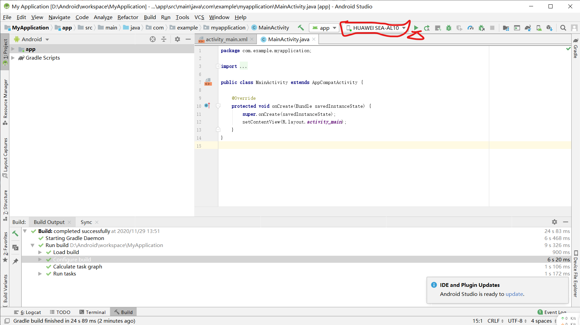Click the Apply Code Changes icon
This screenshot has height=325, width=580.
438,28
